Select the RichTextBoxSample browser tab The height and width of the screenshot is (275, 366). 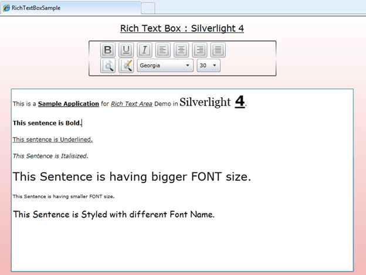(x=70, y=8)
